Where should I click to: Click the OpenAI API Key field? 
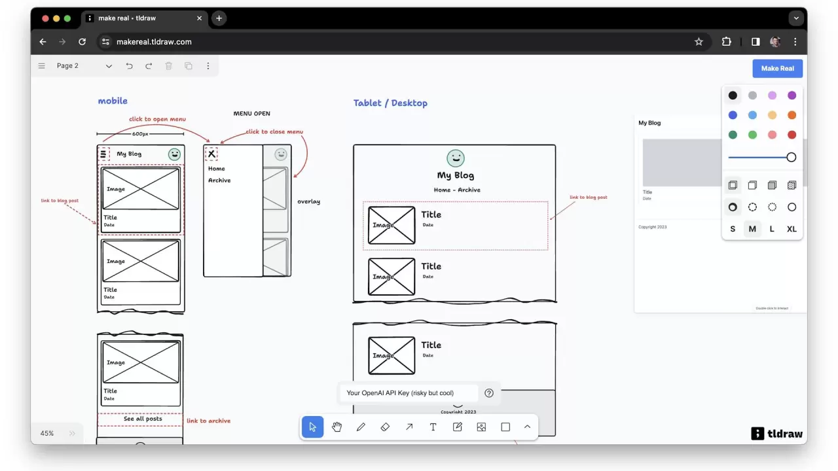410,393
